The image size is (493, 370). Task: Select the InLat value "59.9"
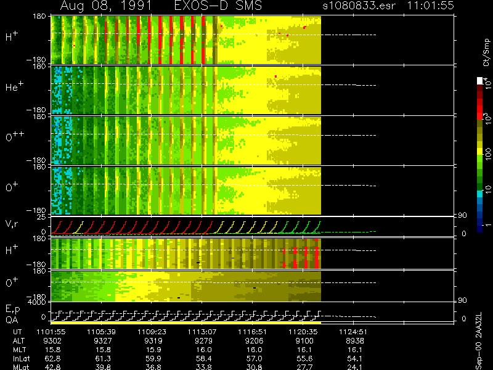pyautogui.click(x=153, y=358)
